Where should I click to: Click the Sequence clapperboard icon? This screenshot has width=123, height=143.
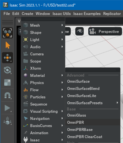coord(26,104)
